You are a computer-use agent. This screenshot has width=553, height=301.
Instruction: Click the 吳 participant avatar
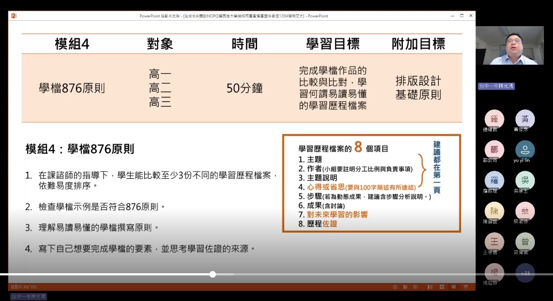click(525, 180)
